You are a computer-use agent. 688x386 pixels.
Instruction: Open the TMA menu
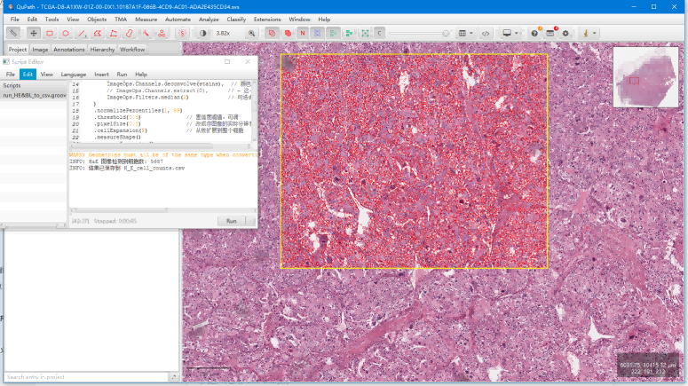point(121,20)
